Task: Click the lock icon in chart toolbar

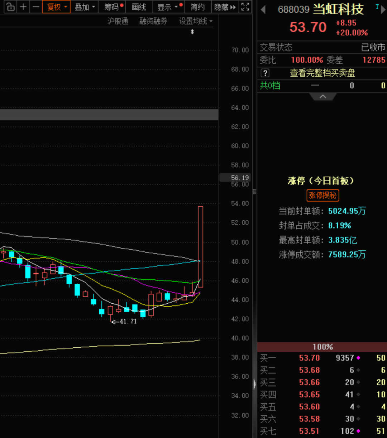Action: [x=11, y=7]
